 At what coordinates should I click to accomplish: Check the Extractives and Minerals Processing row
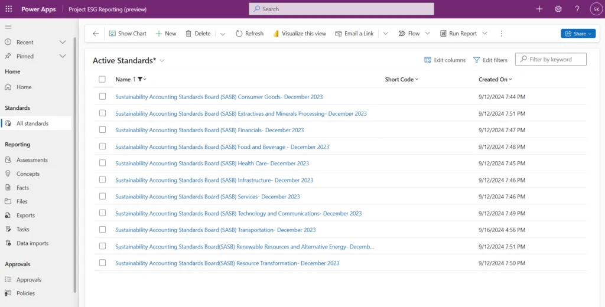pyautogui.click(x=102, y=113)
